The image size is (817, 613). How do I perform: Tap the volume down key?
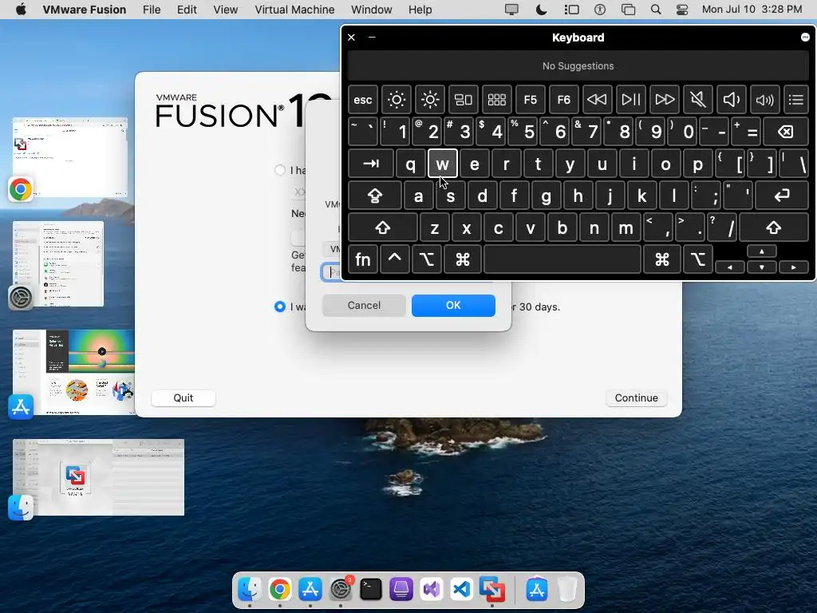731,100
